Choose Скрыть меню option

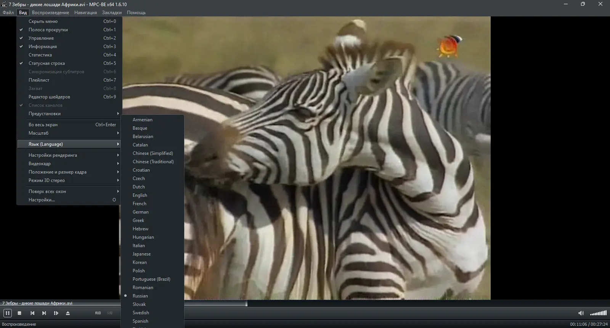click(x=69, y=21)
